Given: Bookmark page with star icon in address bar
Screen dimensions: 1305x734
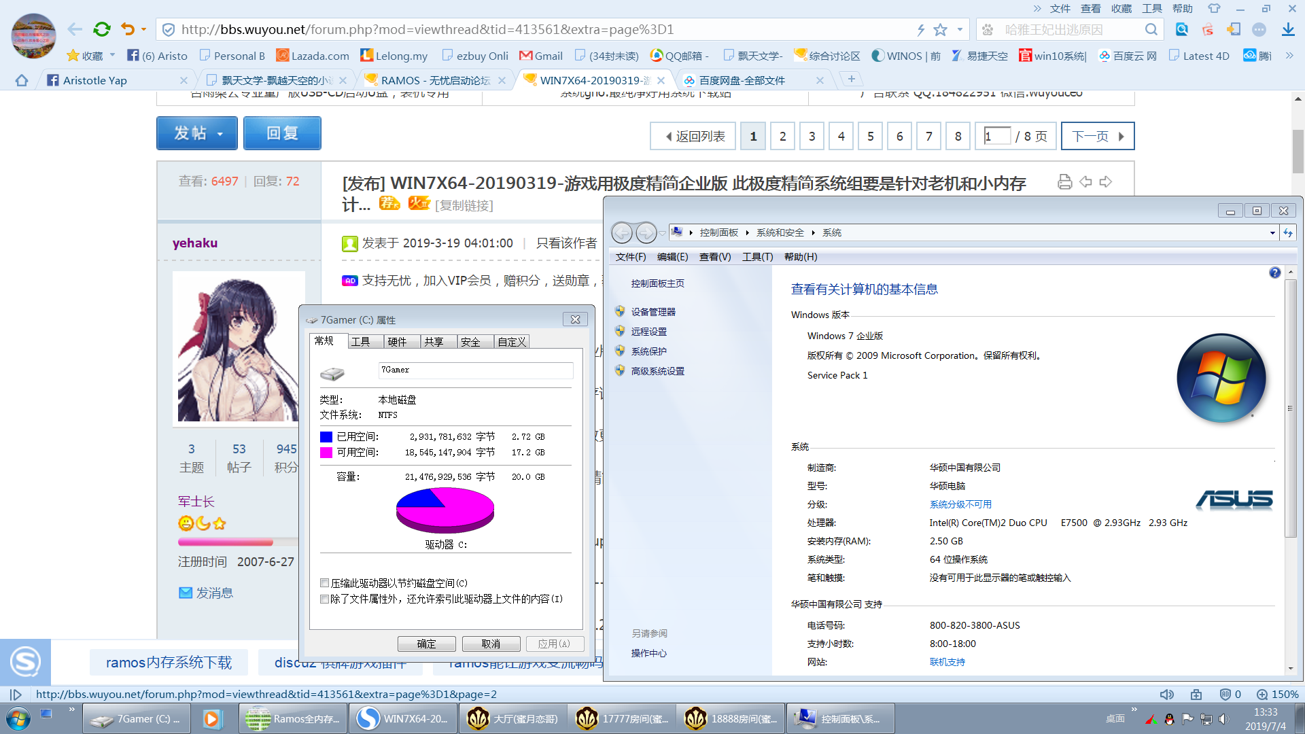Looking at the screenshot, I should coord(940,29).
